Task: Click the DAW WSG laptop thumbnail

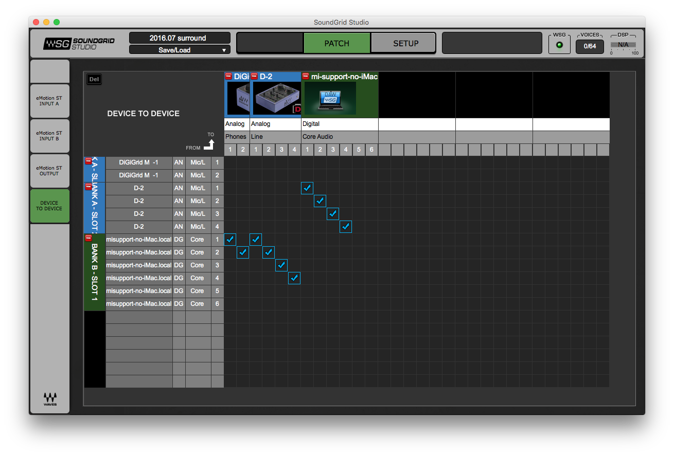Action: click(330, 98)
